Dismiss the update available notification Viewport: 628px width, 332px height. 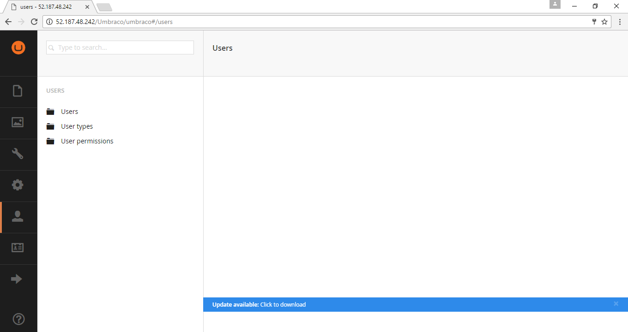(616, 304)
